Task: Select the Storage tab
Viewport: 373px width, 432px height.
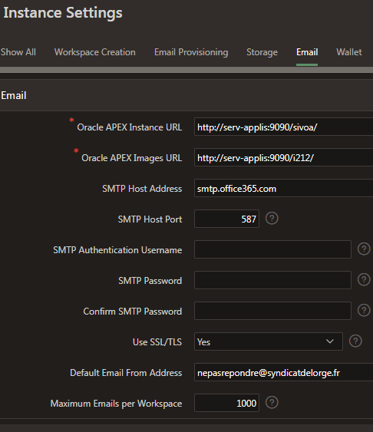Action: tap(262, 52)
